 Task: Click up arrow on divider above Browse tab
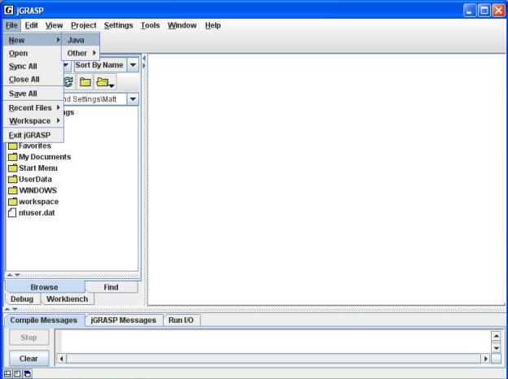tap(10, 276)
